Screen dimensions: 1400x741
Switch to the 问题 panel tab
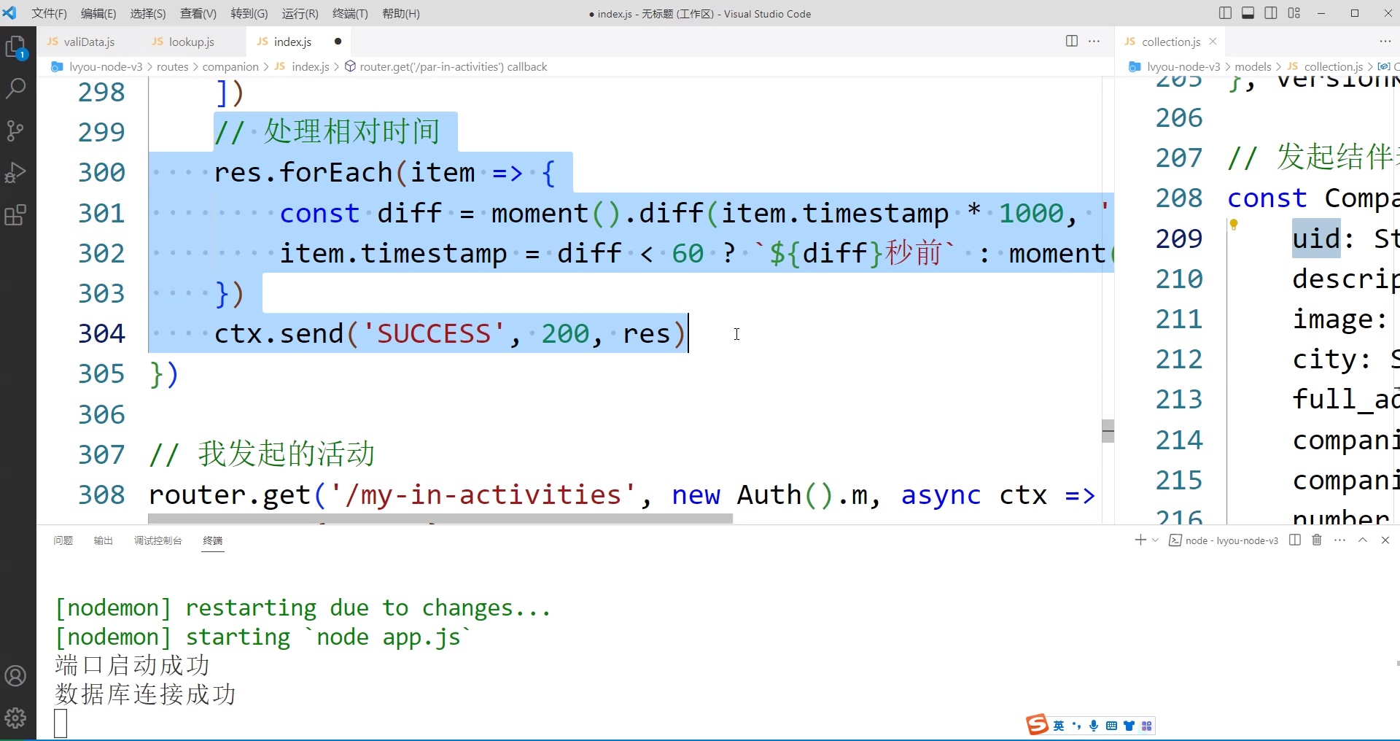pyautogui.click(x=63, y=540)
